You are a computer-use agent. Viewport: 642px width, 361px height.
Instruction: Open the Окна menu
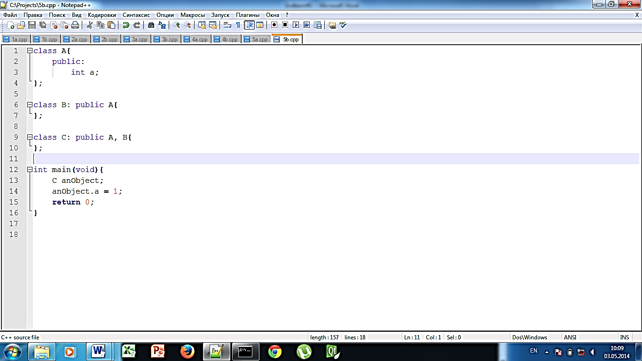tap(273, 15)
